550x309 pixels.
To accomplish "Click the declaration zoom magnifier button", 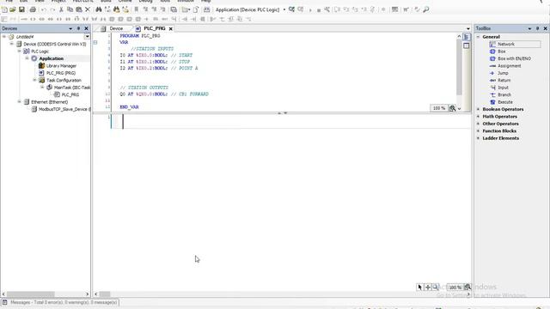I will 453,108.
